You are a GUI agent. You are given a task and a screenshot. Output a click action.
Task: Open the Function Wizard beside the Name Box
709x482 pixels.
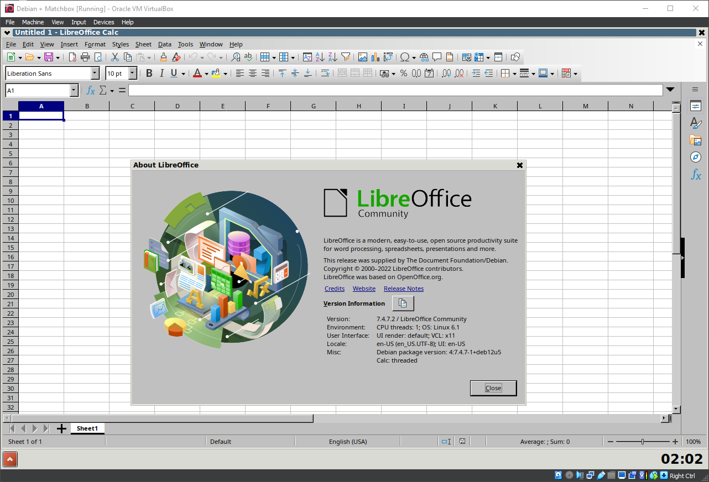(90, 90)
